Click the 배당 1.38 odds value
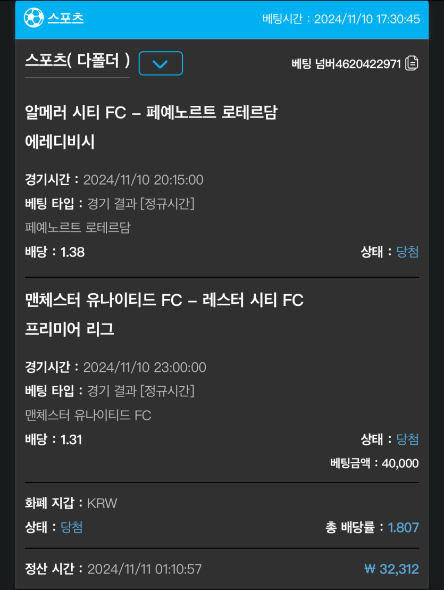Viewport: 444px width, 590px height. 72,252
